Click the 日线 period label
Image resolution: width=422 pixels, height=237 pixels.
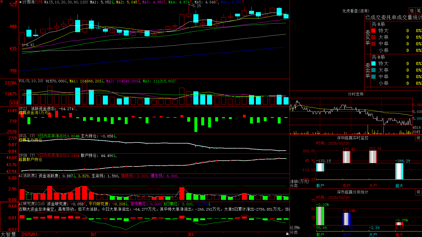[x=39, y=2]
